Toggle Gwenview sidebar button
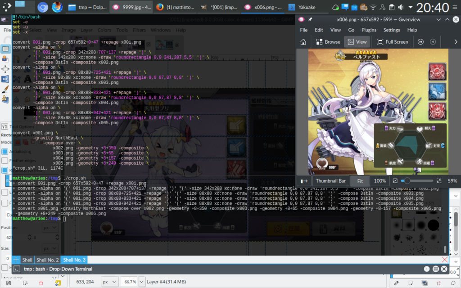Screen dimensions: 461x288 tap(304, 181)
